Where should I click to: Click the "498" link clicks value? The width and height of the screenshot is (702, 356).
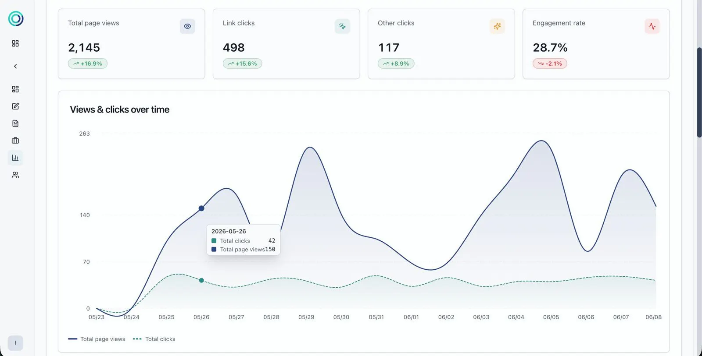[x=234, y=47]
